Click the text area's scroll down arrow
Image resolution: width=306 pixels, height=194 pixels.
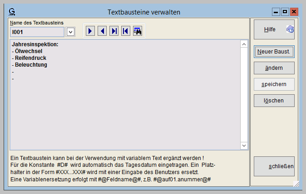[244, 145]
